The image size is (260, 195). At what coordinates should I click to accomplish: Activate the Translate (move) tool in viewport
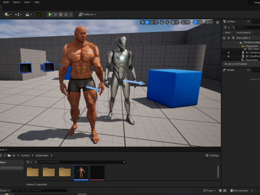(147, 22)
